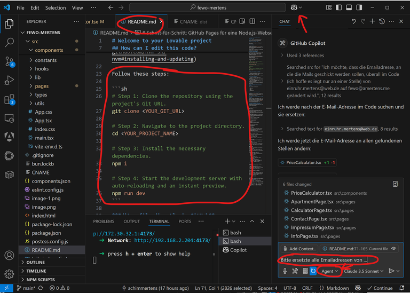Switch to the PORTS panel tab
Viewport: 410px width, 293px height.
(185, 221)
